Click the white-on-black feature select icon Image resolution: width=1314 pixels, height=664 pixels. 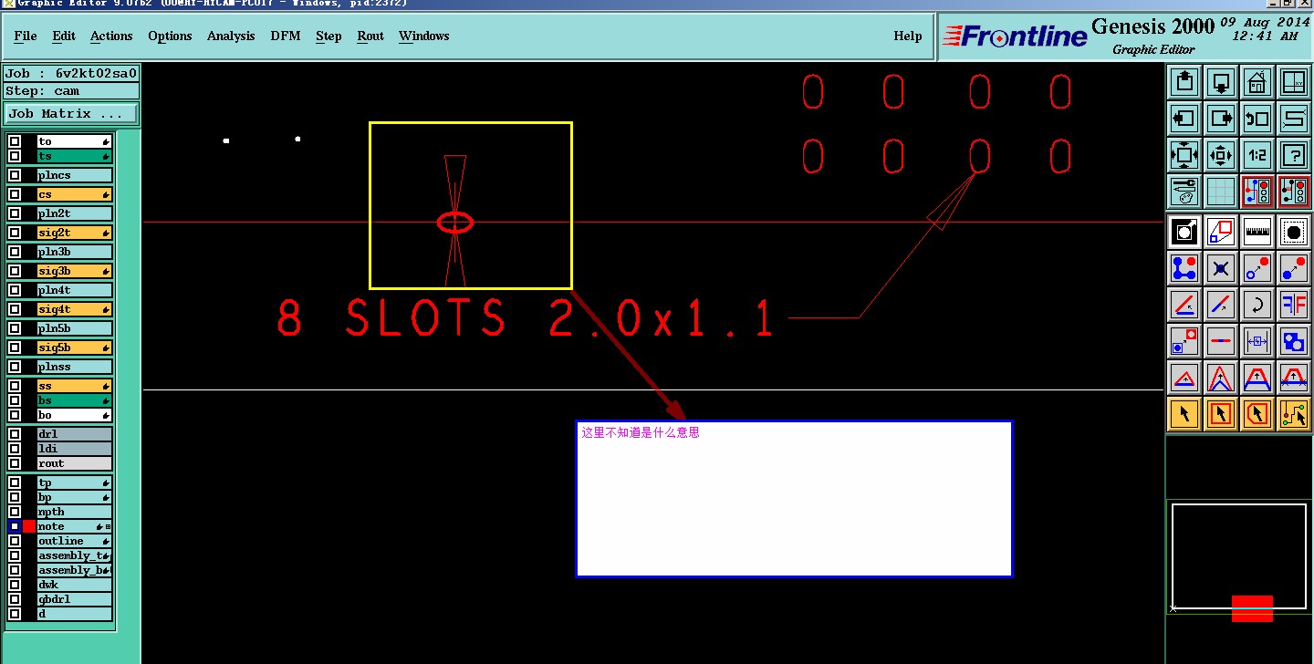click(x=1184, y=232)
